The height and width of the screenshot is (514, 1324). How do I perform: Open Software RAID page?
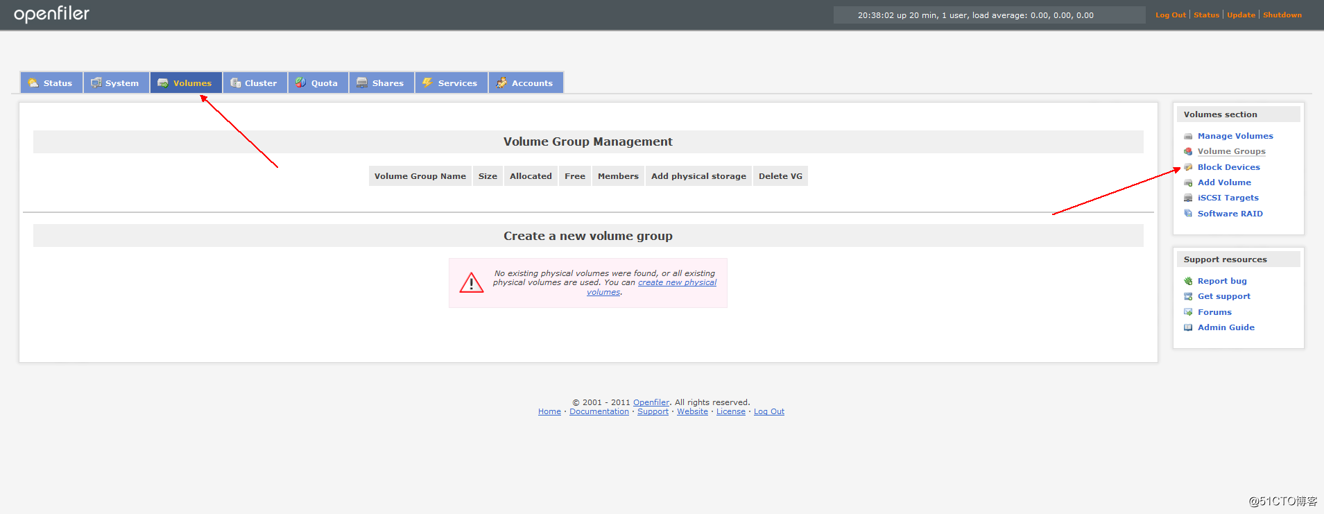[x=1230, y=214]
